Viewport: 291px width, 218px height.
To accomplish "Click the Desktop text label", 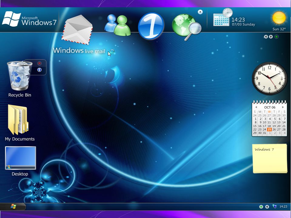I will pyautogui.click(x=20, y=174).
